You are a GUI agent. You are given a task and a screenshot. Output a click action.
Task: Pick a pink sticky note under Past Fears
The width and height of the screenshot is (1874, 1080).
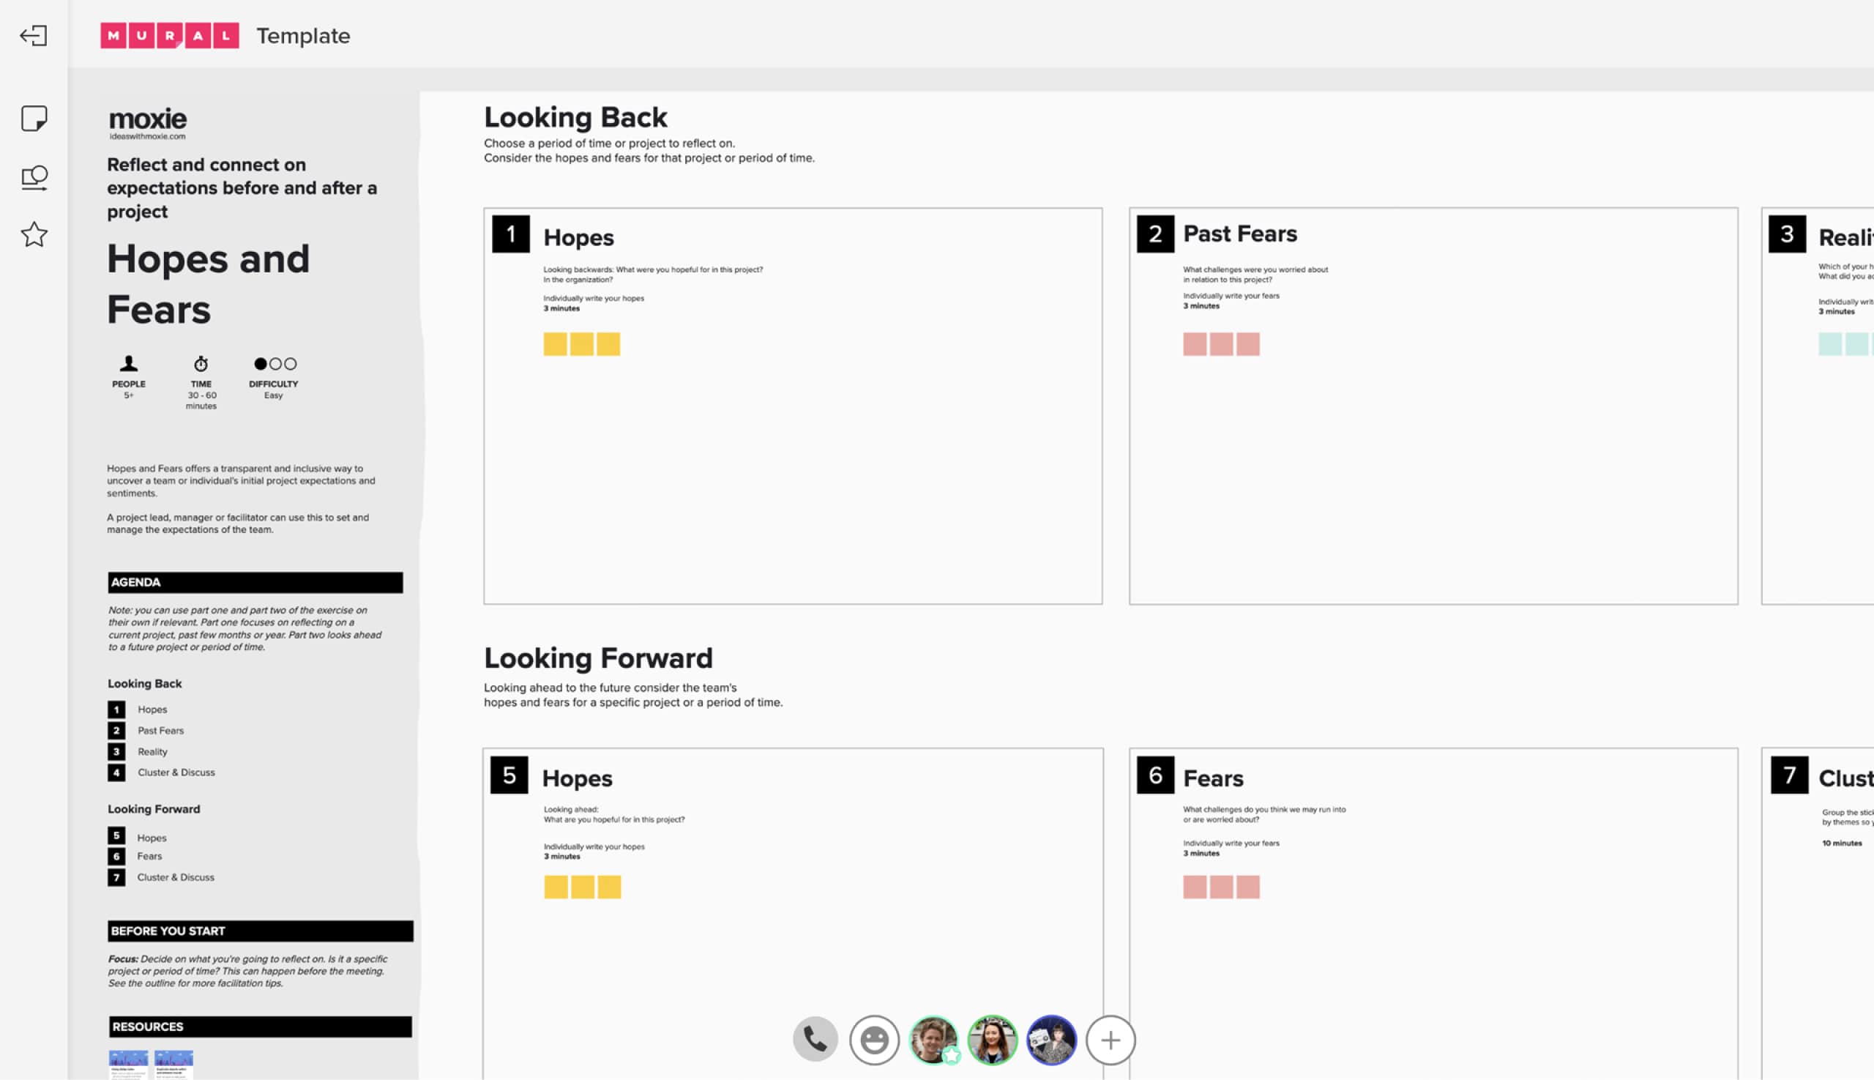pos(1220,344)
